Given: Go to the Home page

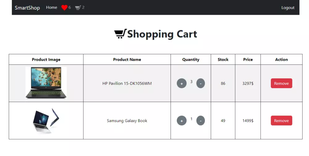Looking at the screenshot, I should 52,7.
